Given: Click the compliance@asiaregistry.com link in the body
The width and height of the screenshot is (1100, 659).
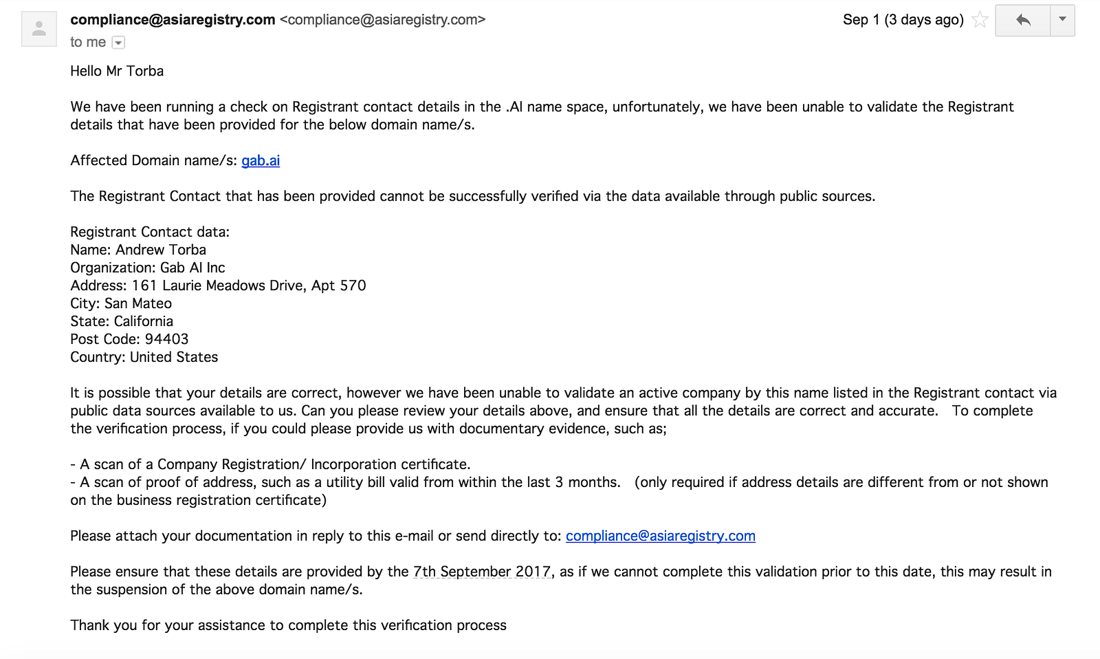Looking at the screenshot, I should [x=661, y=536].
